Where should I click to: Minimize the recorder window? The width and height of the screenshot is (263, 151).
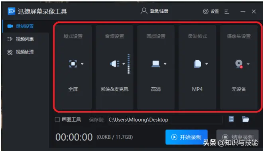click(243, 12)
